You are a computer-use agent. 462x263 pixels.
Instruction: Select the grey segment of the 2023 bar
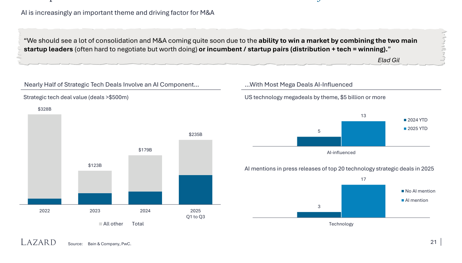click(95, 182)
